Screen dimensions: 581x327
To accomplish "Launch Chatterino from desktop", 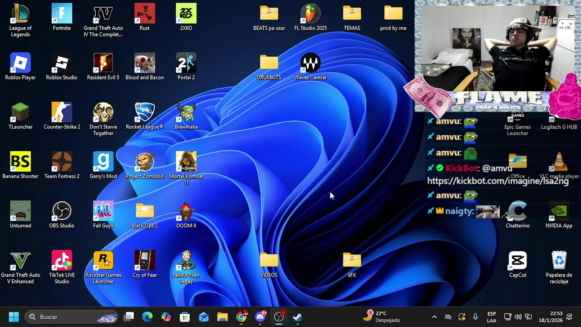I will coord(517,215).
